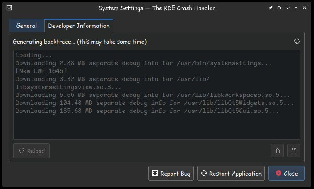Toggle keep-above with the double chevron icon
Screen dimensions: 314x189
click(x=279, y=8)
